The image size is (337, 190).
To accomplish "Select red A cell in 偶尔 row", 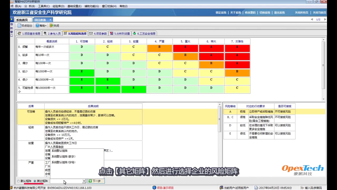I will coord(237,65).
